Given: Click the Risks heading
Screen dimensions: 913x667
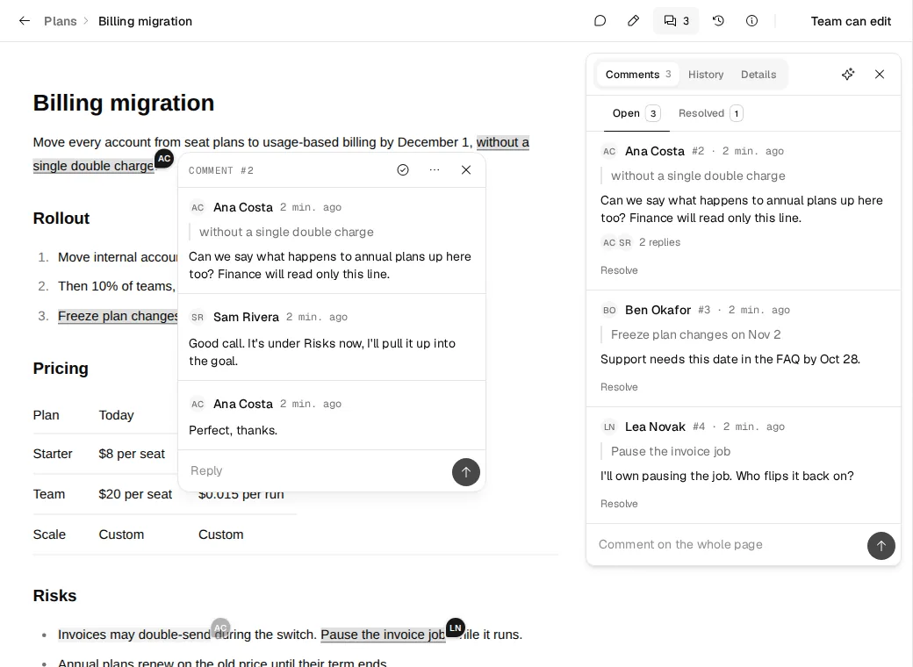Looking at the screenshot, I should [x=54, y=595].
